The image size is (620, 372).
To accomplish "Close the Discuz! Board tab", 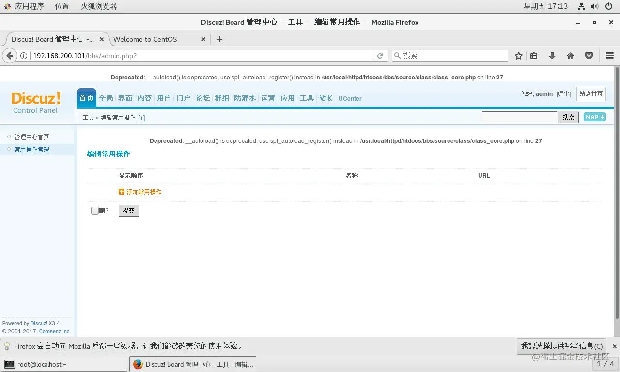I will point(102,39).
